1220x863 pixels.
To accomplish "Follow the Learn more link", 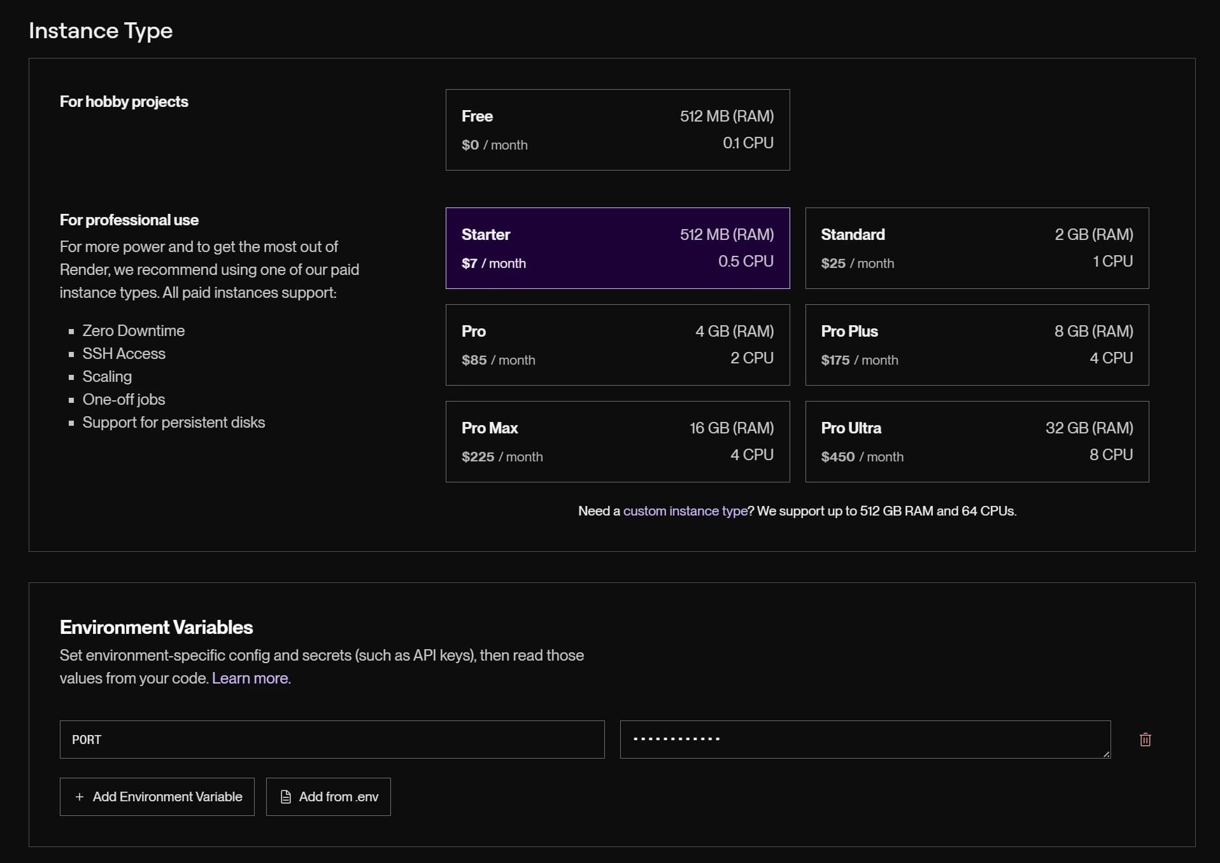I will [x=250, y=678].
